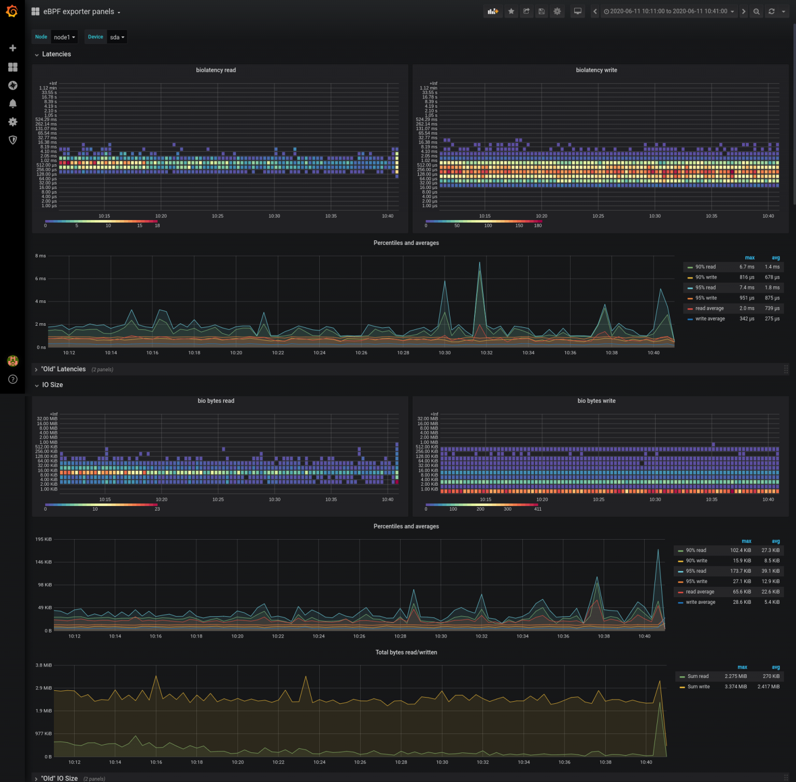Open dashboard settings gear icon
Image resolution: width=796 pixels, height=782 pixels.
(x=557, y=11)
